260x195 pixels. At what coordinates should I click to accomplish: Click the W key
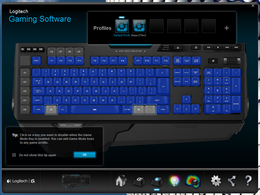[57, 82]
